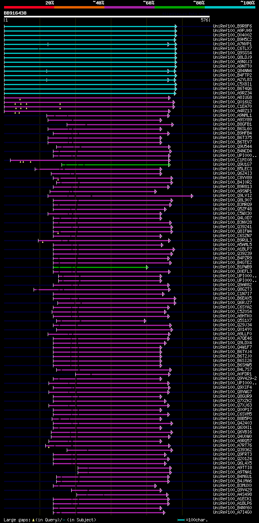The image size is (259, 523).
Task: Open the UniRef100_Q84NN4 entry
Action: pyautogui.click(x=232, y=71)
